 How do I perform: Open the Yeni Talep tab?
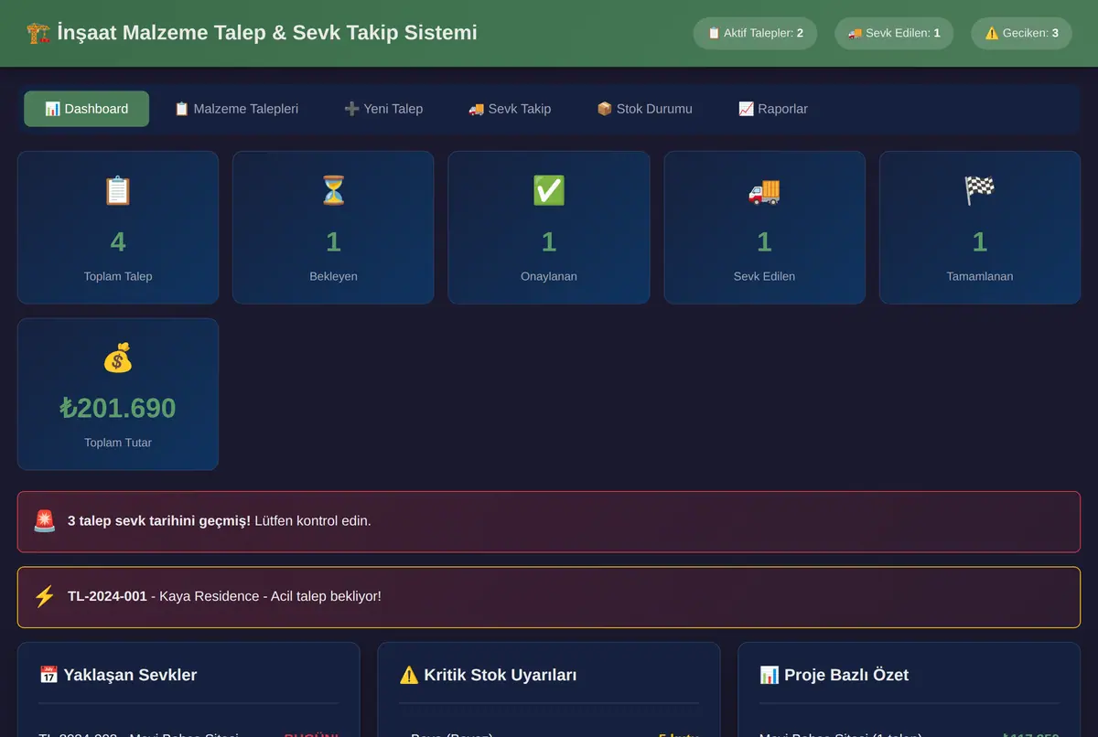coord(383,109)
